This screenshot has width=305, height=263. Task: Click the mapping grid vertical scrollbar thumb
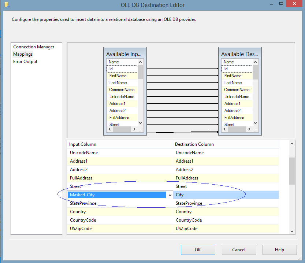(x=292, y=171)
